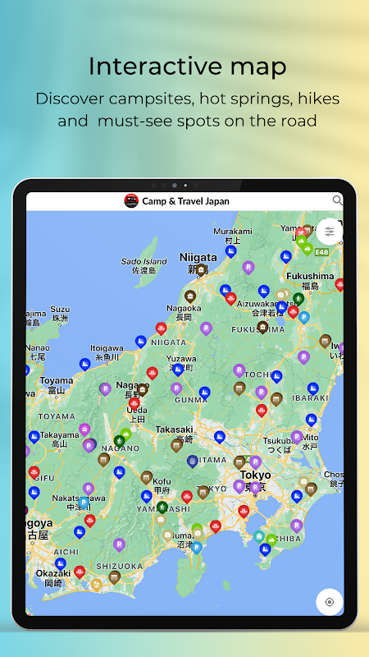
Task: Tap the Camp & Travel Japan logo
Action: (x=131, y=200)
